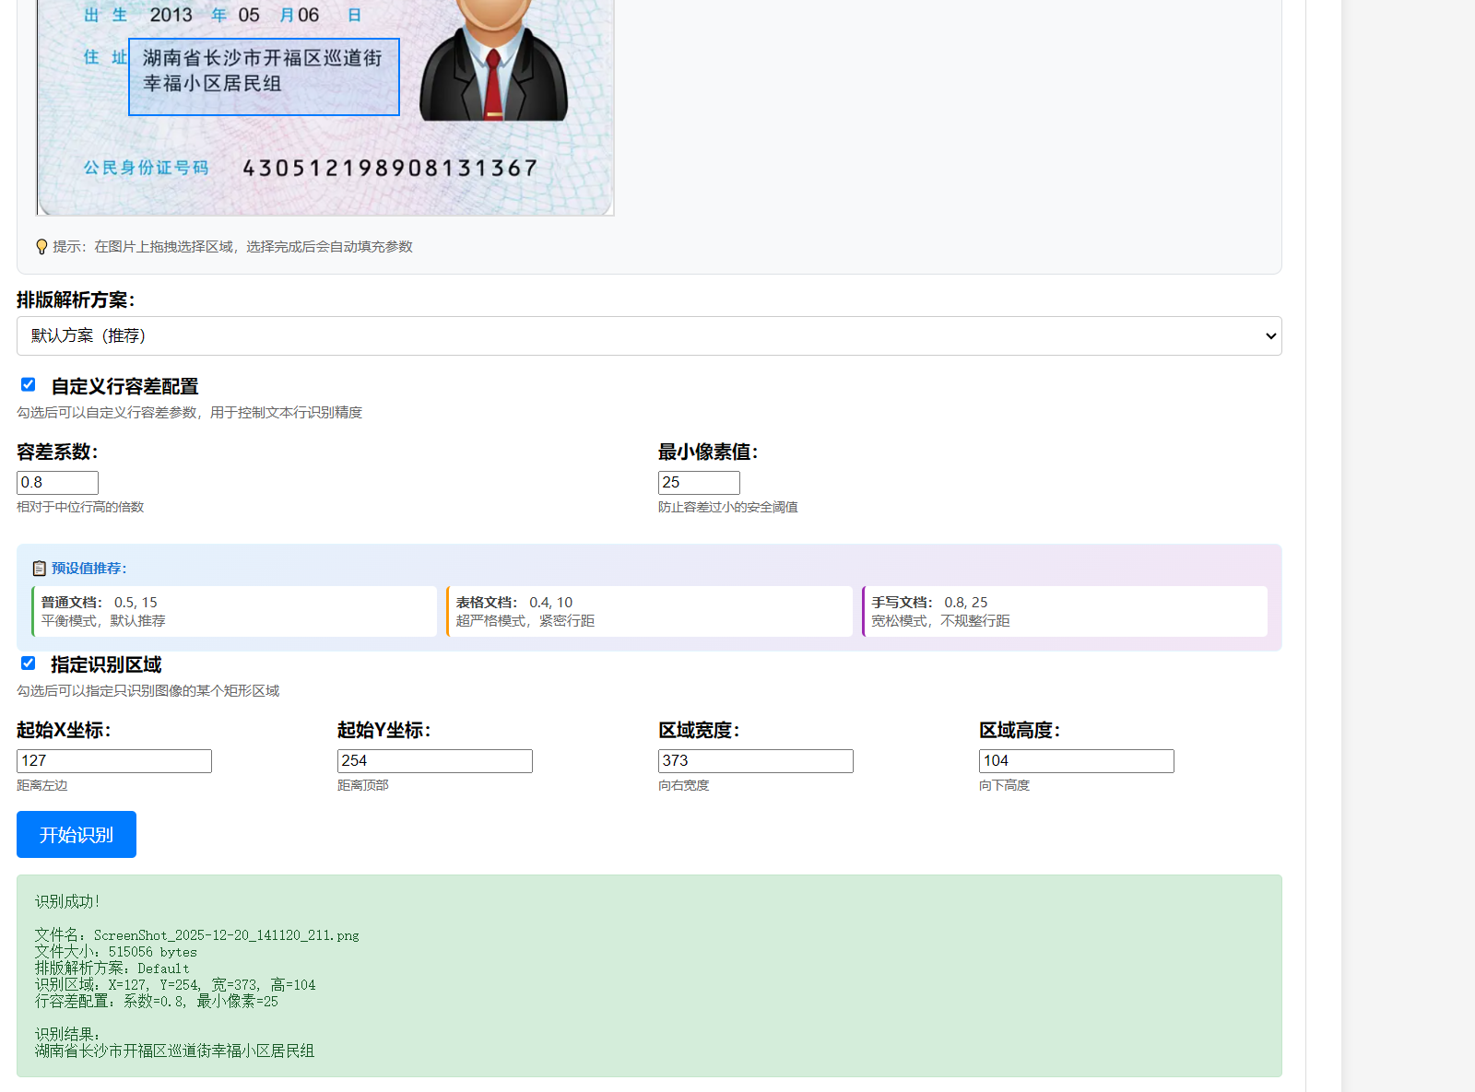Click the blue selection box on address
Image resolution: width=1475 pixels, height=1092 pixels.
coord(264,77)
